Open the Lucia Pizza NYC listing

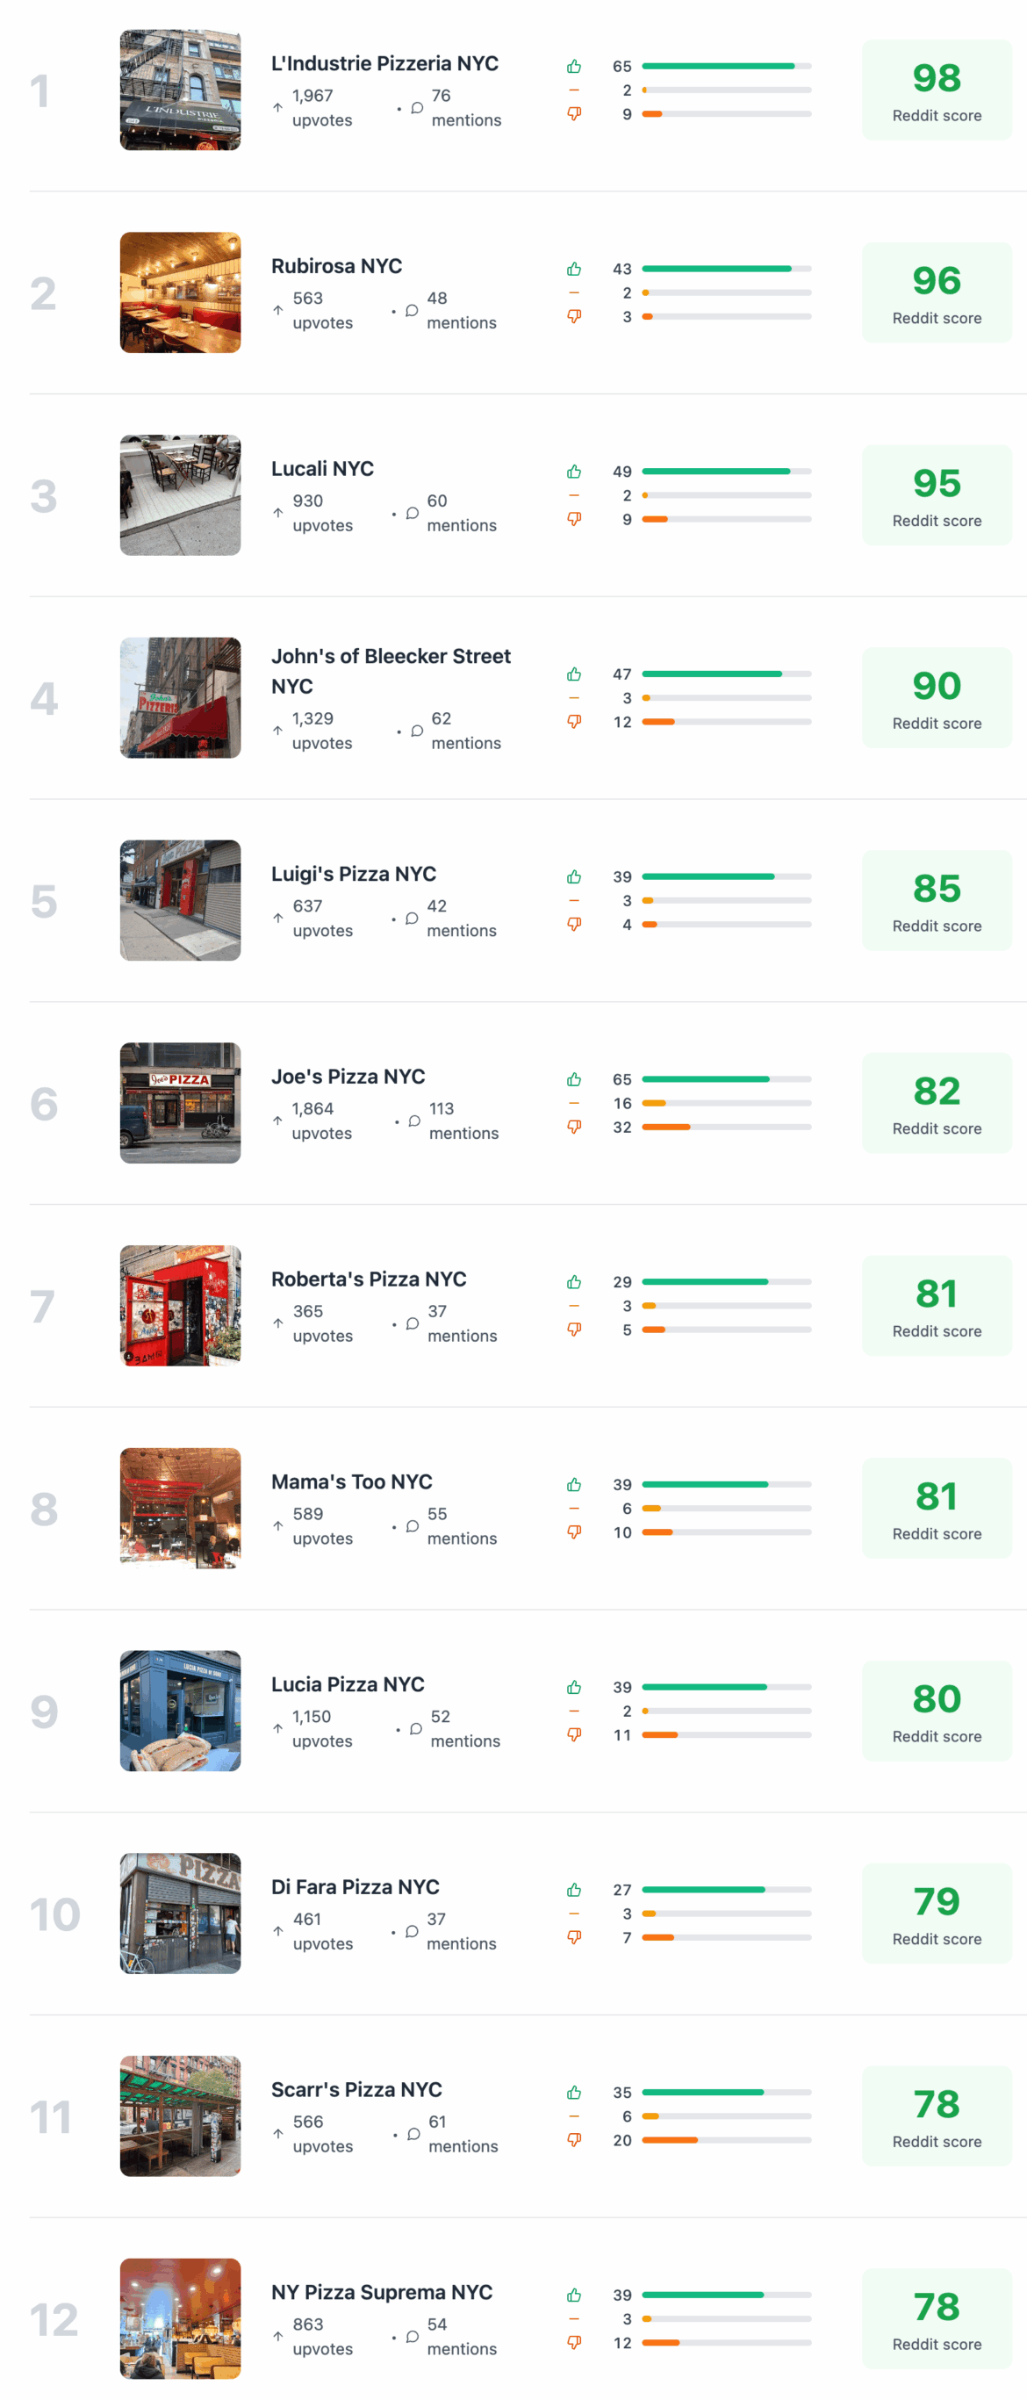348,1684
